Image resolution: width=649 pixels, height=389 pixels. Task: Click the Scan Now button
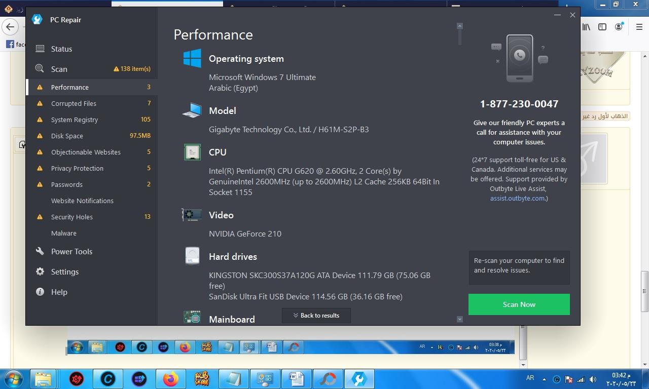click(x=519, y=304)
